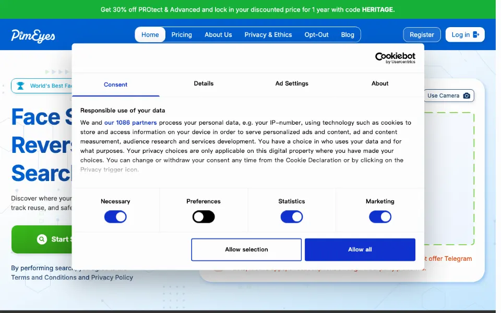Toggle the Necessary cookies switch
The width and height of the screenshot is (501, 313).
coord(115,217)
